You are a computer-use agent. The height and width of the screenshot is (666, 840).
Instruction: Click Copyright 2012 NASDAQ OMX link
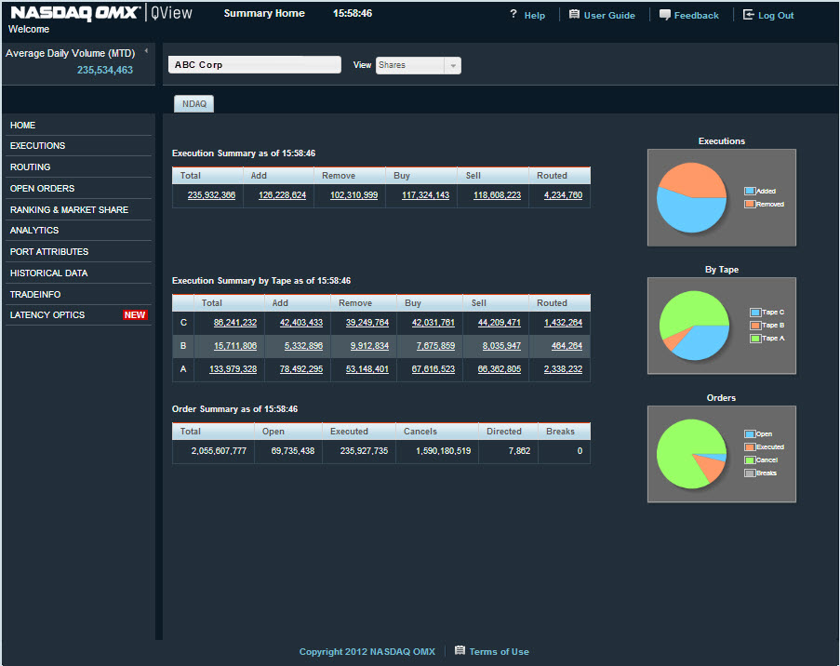[x=367, y=651]
